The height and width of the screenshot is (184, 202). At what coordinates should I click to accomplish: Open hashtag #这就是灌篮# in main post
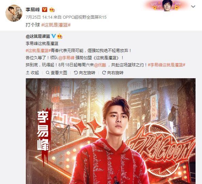click(x=56, y=25)
